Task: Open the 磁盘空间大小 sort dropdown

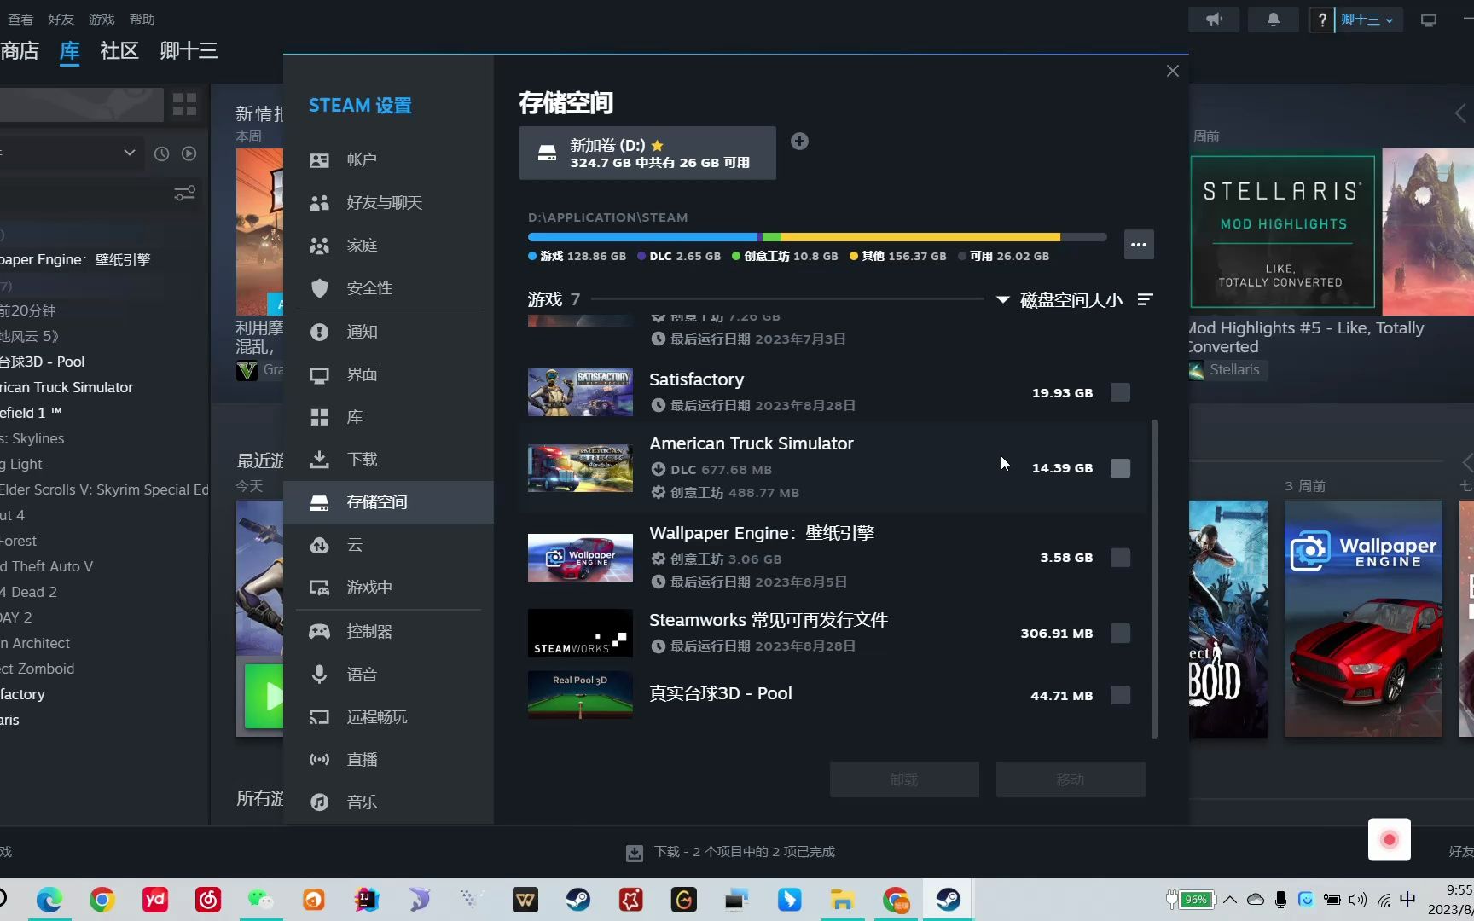Action: pyautogui.click(x=1061, y=300)
